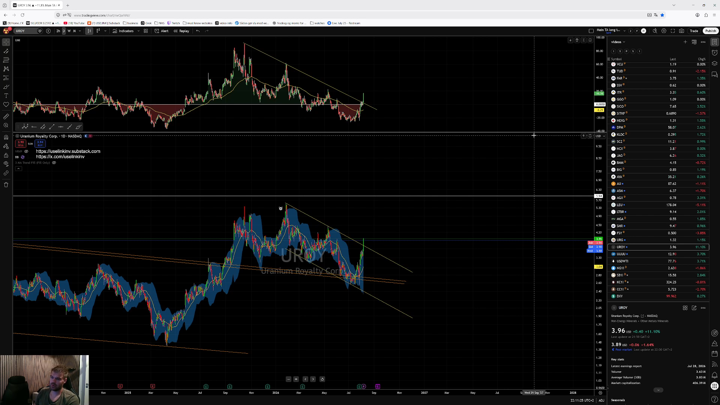Click the 3.90 SELL button
Viewport: 720px width, 405px height.
(x=21, y=144)
